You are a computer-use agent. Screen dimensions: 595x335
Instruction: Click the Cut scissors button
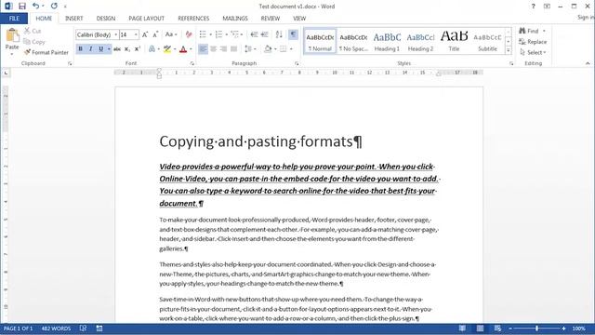33,31
